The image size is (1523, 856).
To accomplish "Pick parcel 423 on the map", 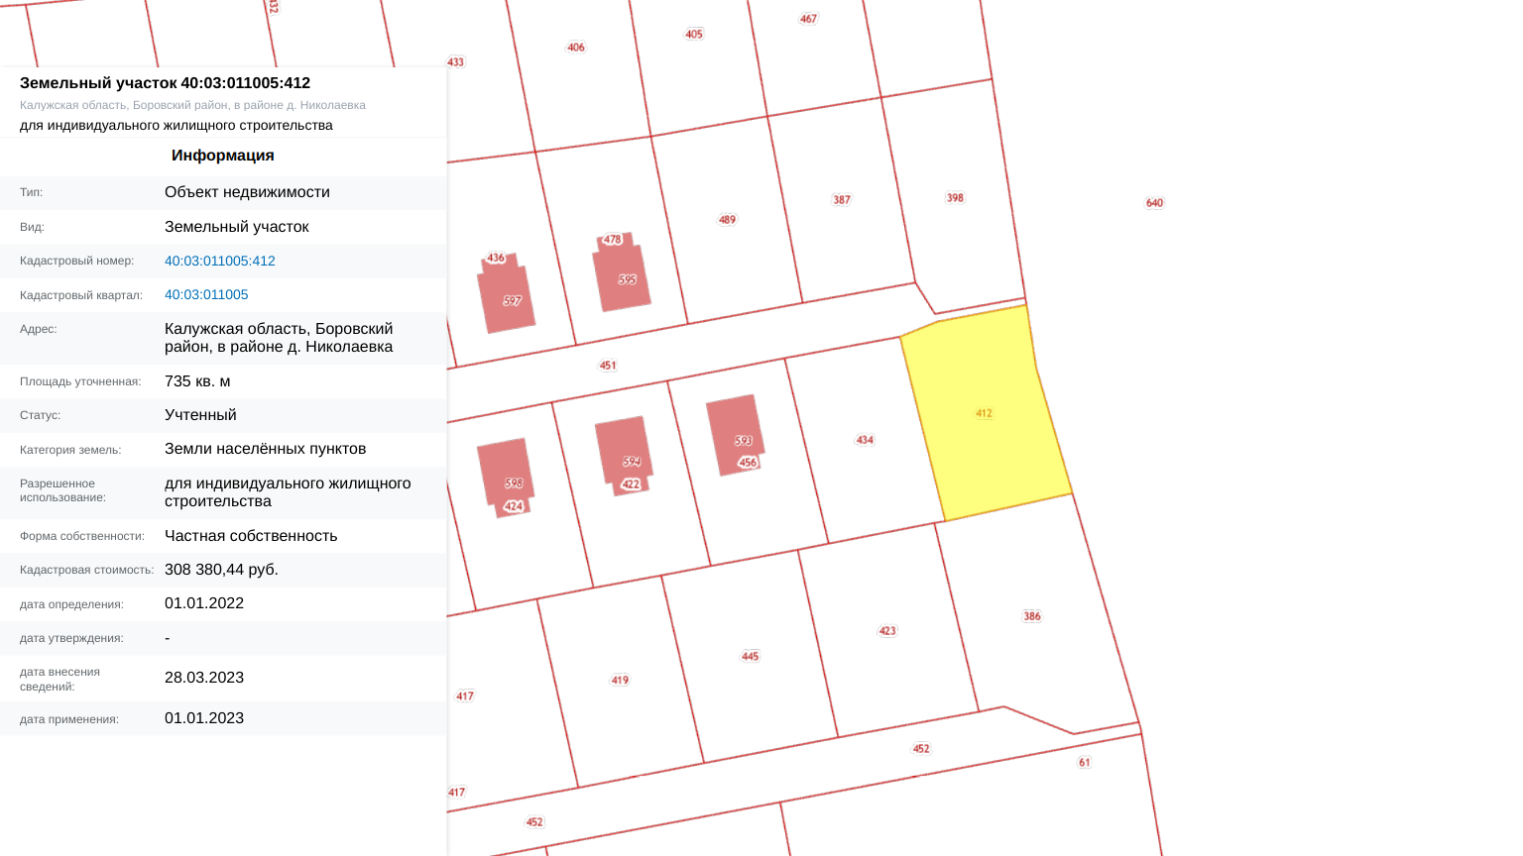I will 887,631.
